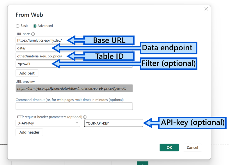
Task: Add another URL part
Action: coord(27,73)
